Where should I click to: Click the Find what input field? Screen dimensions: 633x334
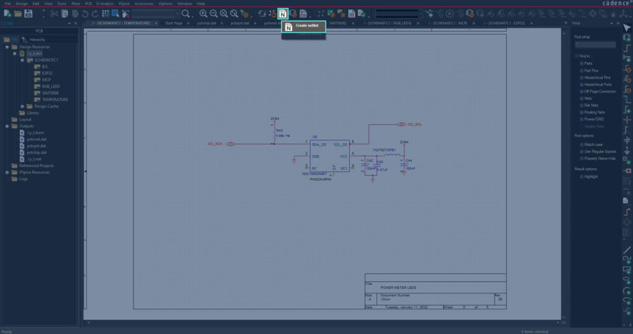pos(595,45)
